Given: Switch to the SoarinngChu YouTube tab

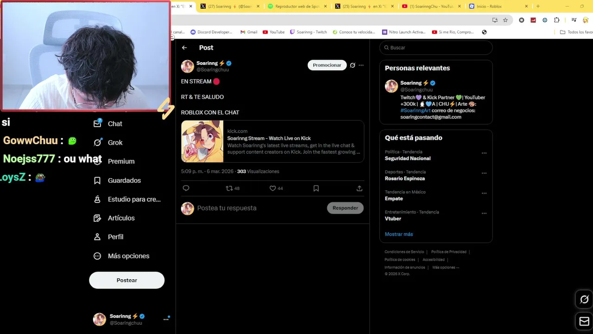Looking at the screenshot, I should (431, 6).
